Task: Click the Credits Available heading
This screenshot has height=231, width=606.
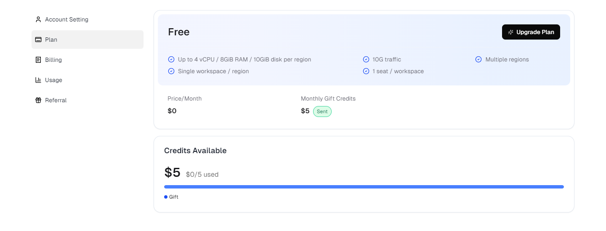Action: (x=195, y=151)
